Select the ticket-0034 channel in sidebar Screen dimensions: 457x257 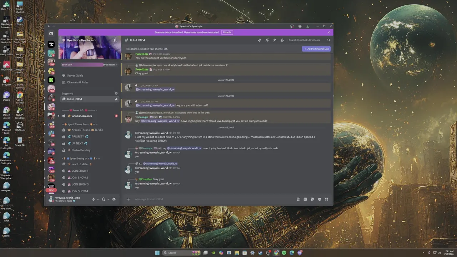pos(89,99)
